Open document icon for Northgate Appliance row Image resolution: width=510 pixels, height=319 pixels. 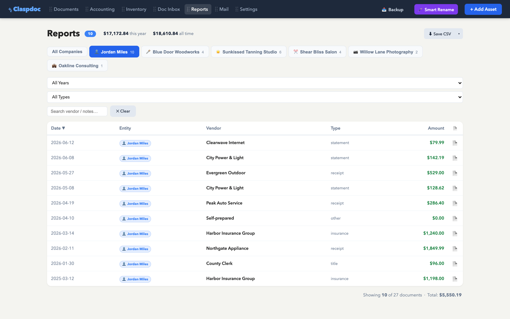pyautogui.click(x=455, y=249)
